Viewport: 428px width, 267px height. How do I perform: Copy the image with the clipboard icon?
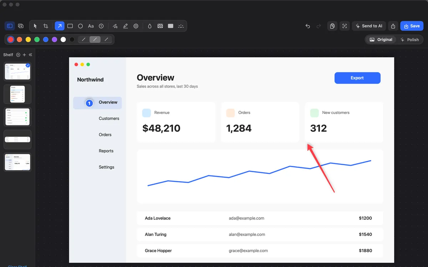coord(332,26)
